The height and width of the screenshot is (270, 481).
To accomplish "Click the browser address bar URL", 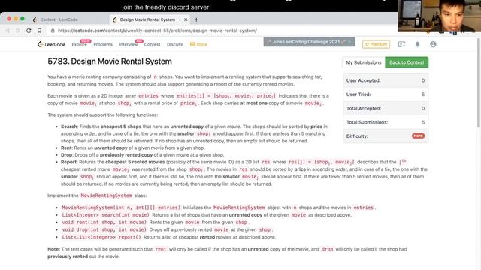I will [x=157, y=31].
